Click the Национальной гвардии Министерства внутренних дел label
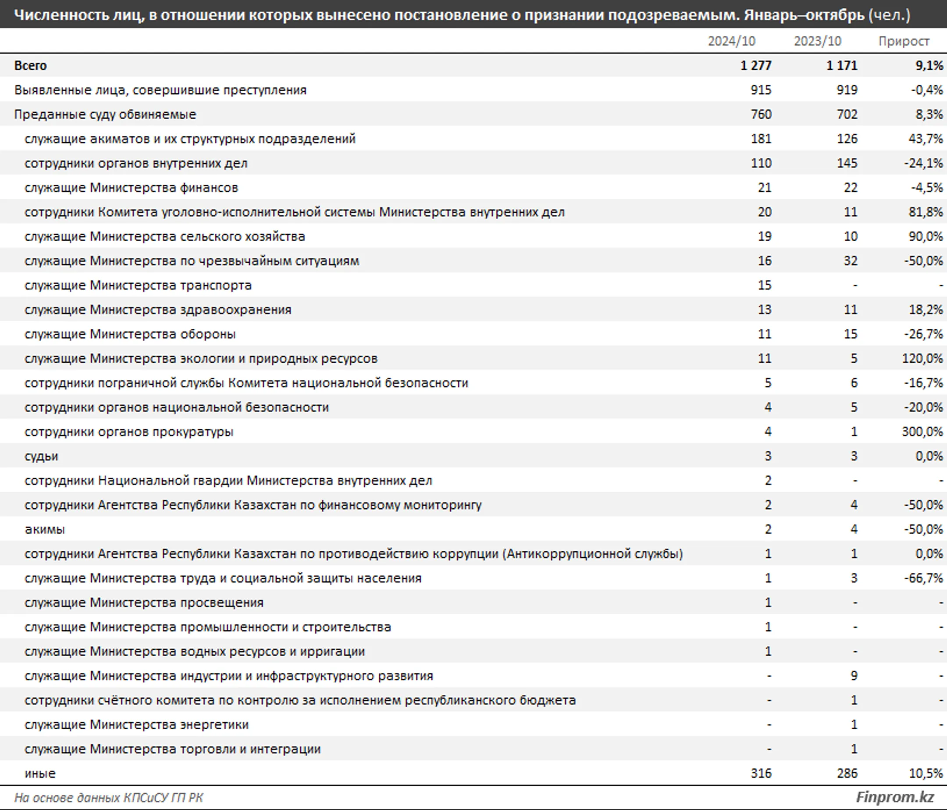 (228, 481)
